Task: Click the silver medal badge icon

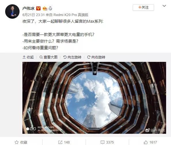Action: pos(50,8)
